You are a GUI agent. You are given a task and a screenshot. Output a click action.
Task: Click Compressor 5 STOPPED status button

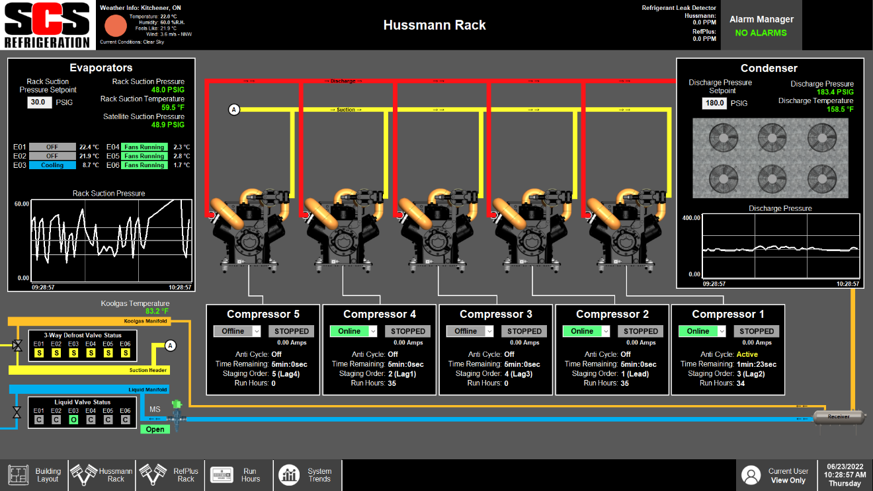coord(292,331)
